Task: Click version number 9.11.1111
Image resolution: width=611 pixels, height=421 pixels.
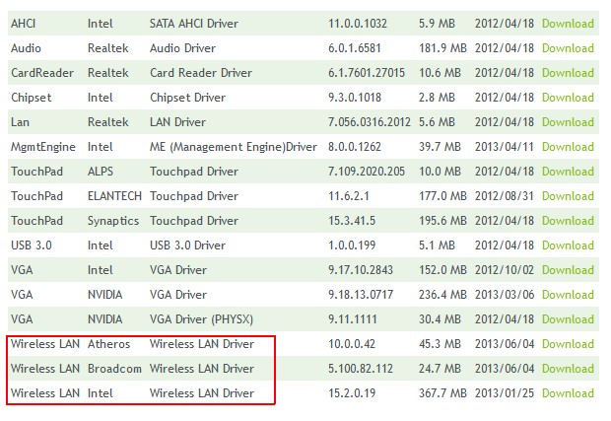Action: click(x=352, y=318)
